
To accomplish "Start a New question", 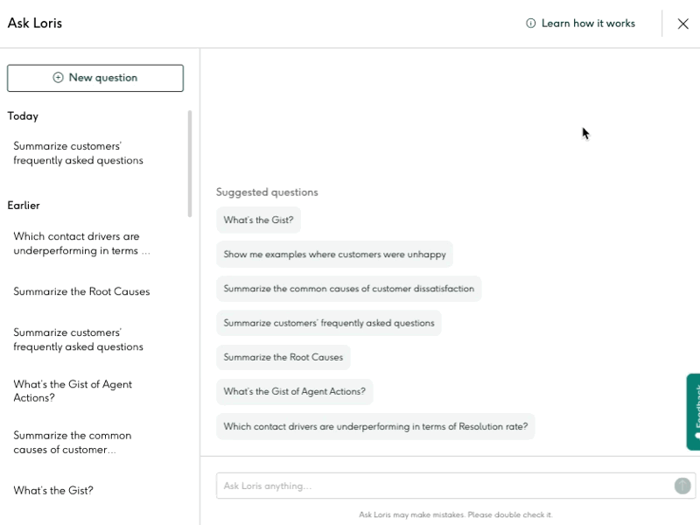I will (x=95, y=78).
